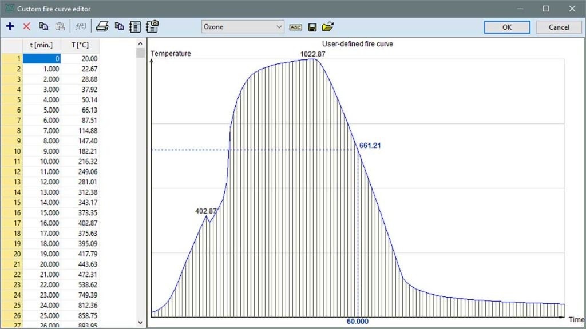Click the table scrollbar up arrow
This screenshot has height=329, width=586.
click(x=141, y=43)
